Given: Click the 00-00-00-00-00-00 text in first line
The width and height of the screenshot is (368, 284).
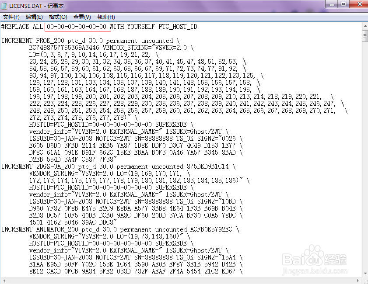Looking at the screenshot, I should [x=77, y=27].
